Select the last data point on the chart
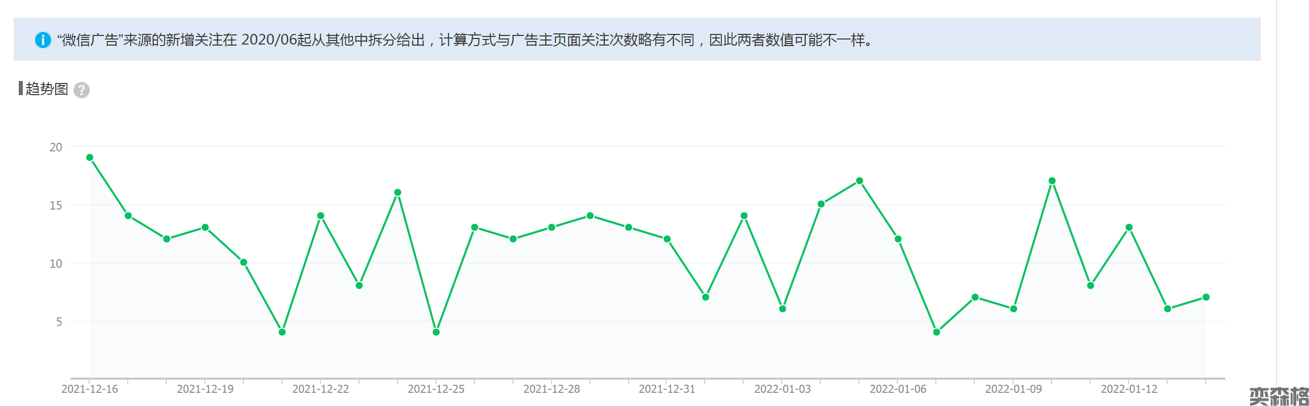 tap(1206, 297)
